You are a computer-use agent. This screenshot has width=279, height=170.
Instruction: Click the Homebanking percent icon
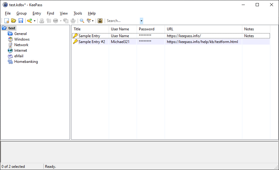pyautogui.click(x=10, y=62)
